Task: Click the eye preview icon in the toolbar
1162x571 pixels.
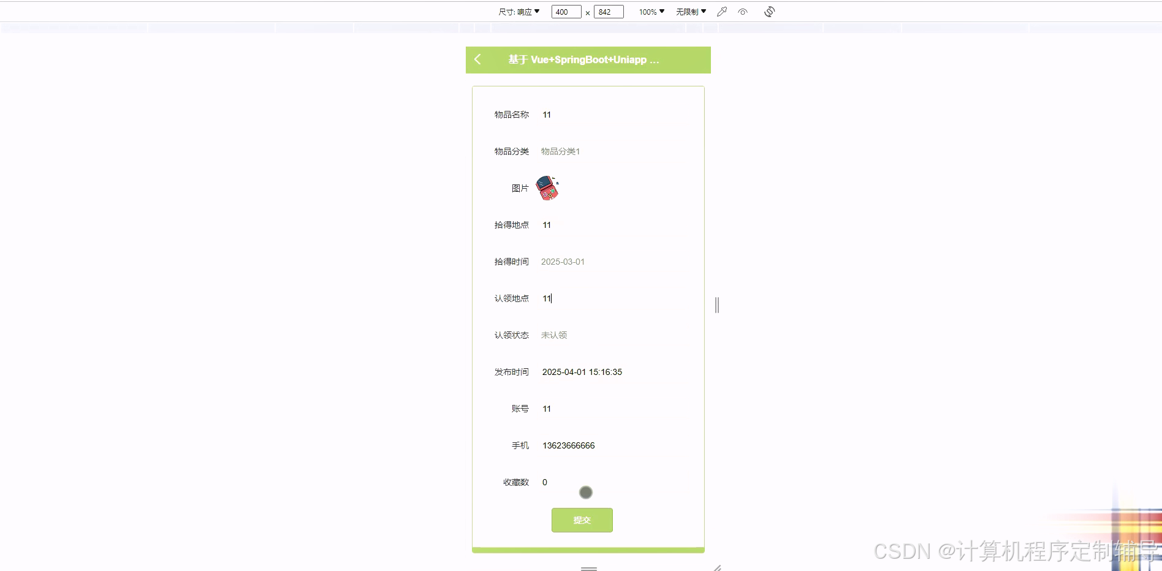Action: 743,11
